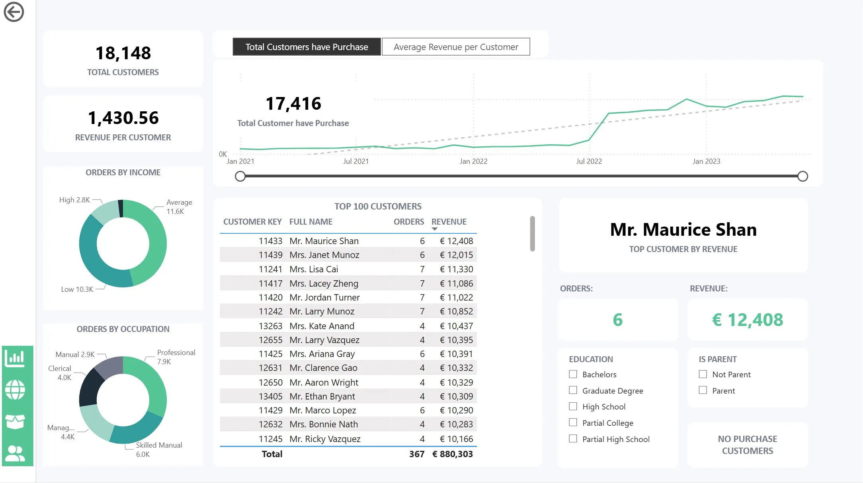Select the Mrs. Janet Munoz row
The width and height of the screenshot is (863, 483).
(348, 255)
